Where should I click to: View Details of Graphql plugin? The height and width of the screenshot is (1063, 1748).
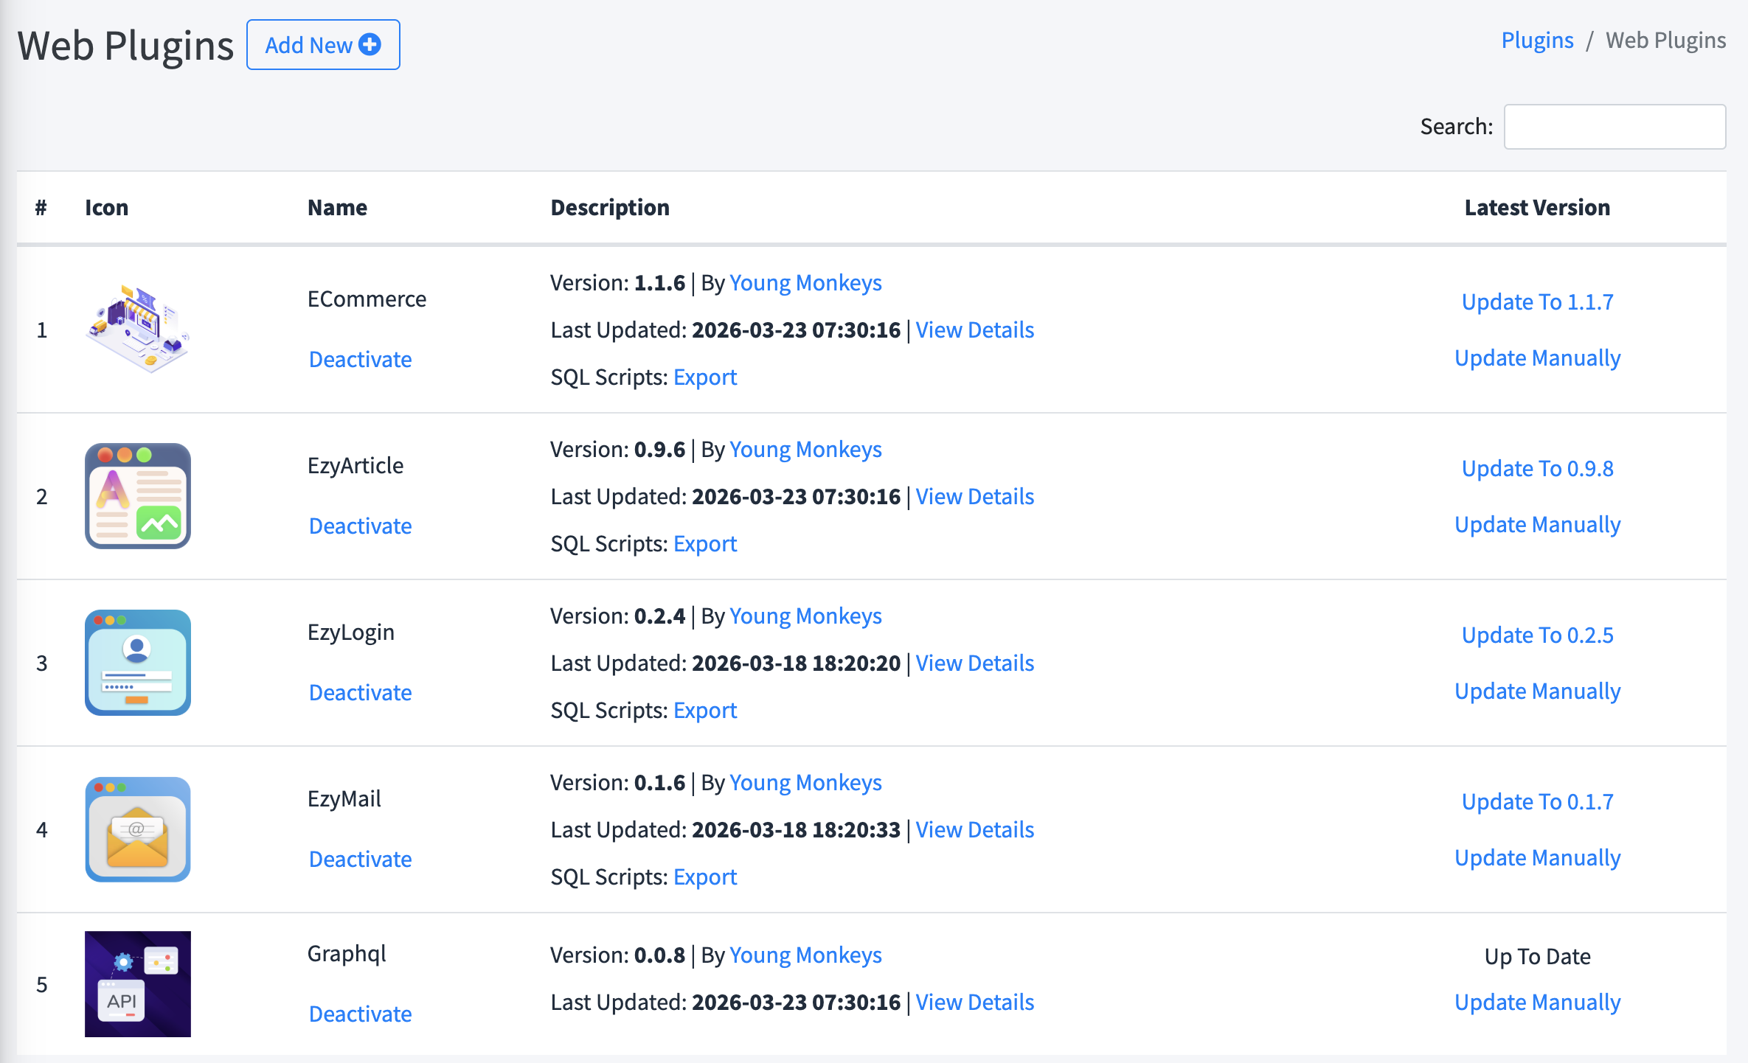(974, 1002)
